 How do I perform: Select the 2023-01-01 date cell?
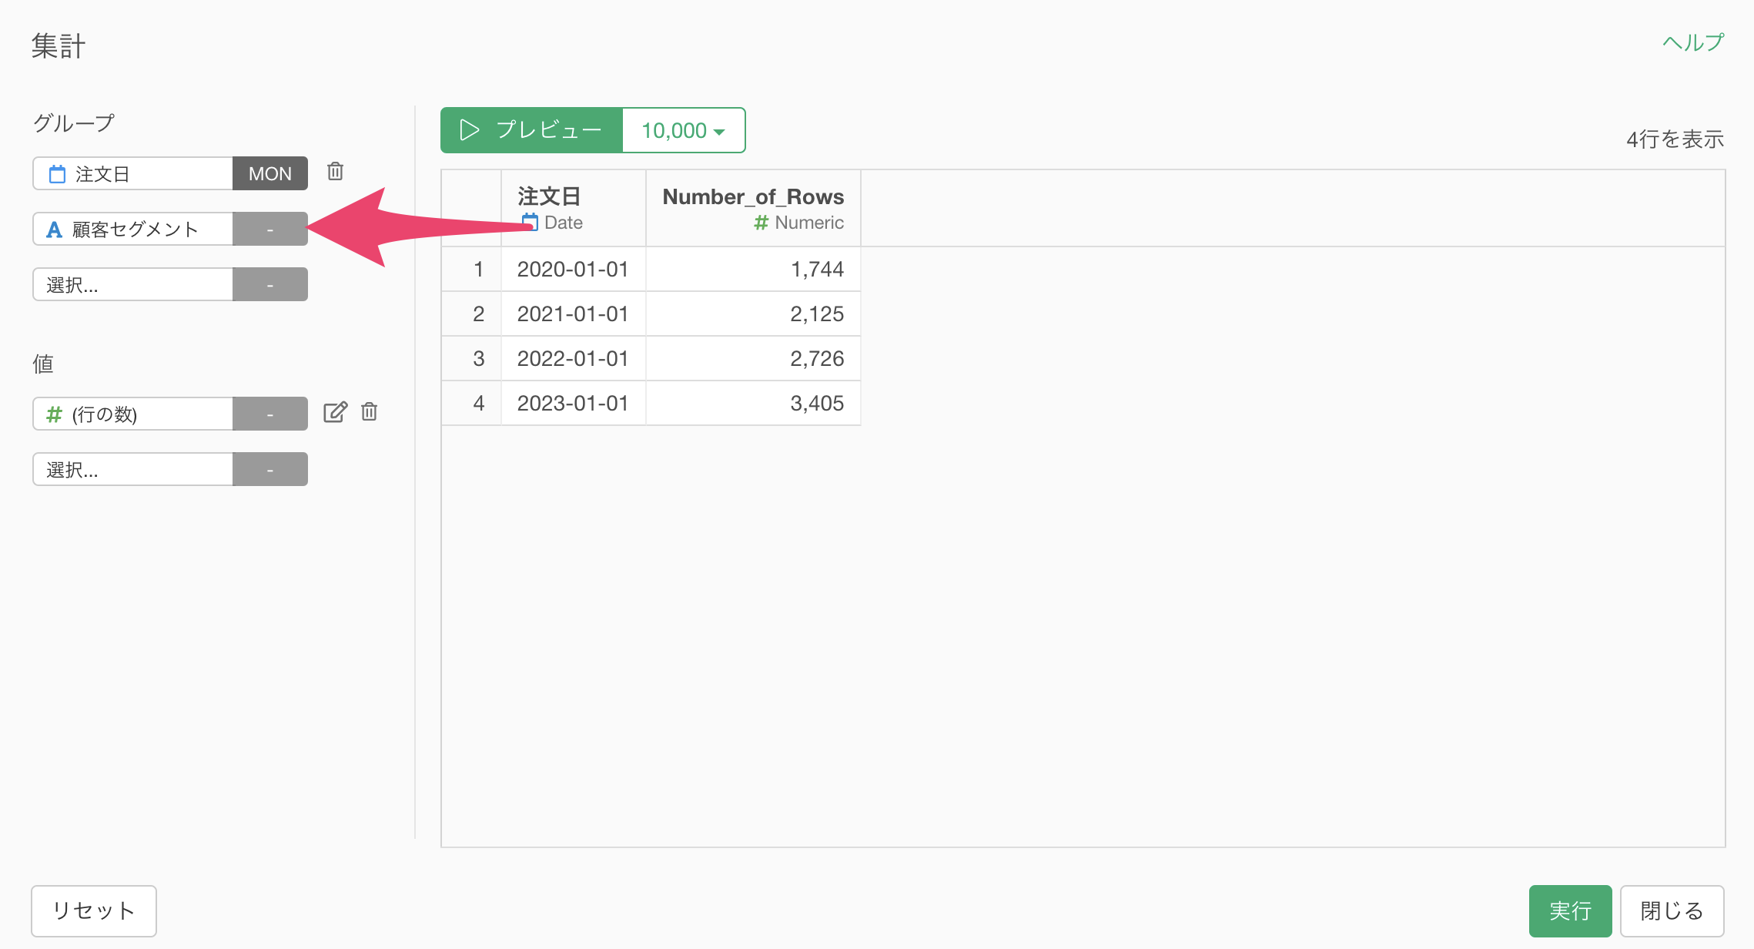(573, 403)
